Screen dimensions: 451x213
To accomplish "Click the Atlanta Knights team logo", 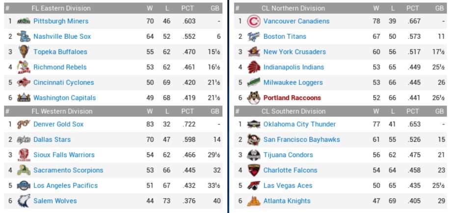I will (x=253, y=201).
